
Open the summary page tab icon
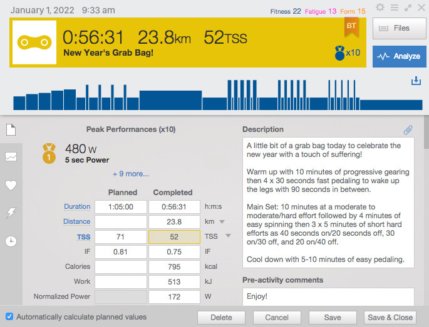click(x=11, y=130)
